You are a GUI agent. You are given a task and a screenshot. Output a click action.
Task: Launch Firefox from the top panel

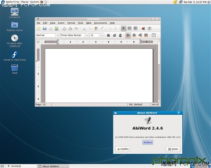(x=41, y=2)
